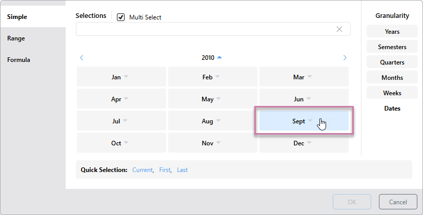This screenshot has width=423, height=215.
Task: Select the Current quick selection link
Action: [142, 169]
